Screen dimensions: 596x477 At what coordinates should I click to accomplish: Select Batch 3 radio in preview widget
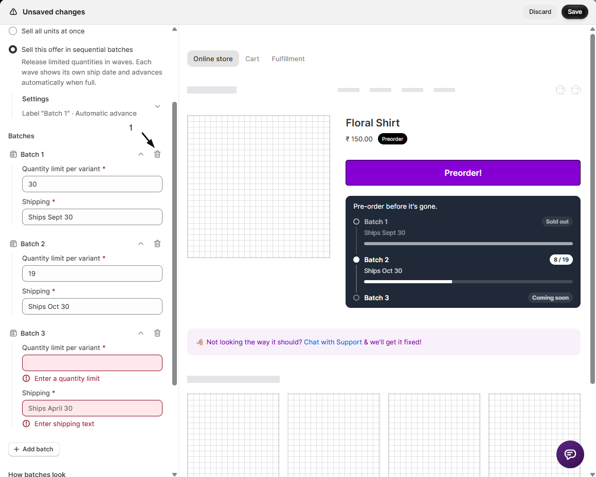coord(356,298)
